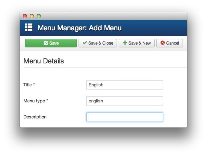Click the green Save button
The width and height of the screenshot is (207, 155).
51,43
